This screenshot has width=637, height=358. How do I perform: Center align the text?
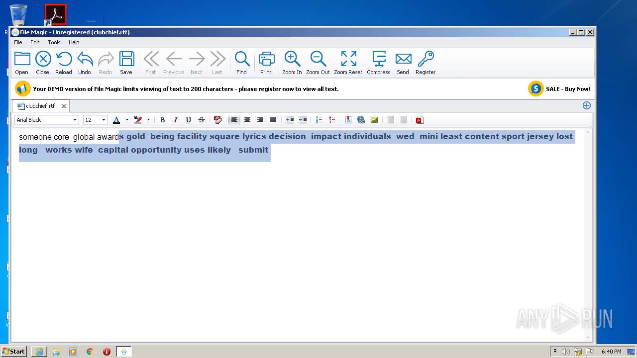point(247,120)
